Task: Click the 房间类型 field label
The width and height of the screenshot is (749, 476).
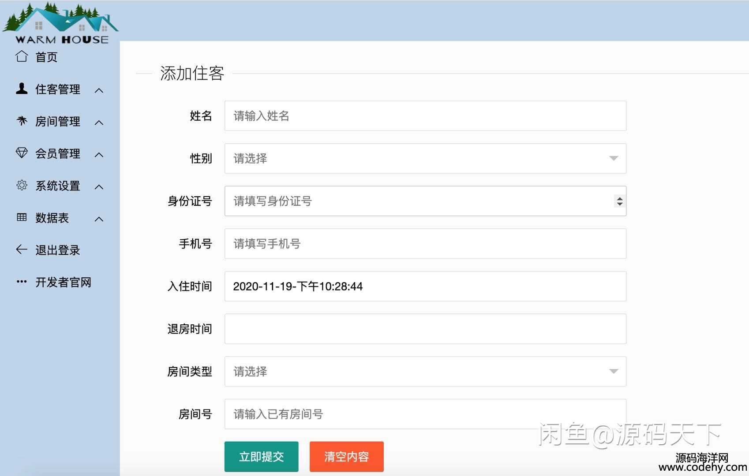Action: [190, 371]
